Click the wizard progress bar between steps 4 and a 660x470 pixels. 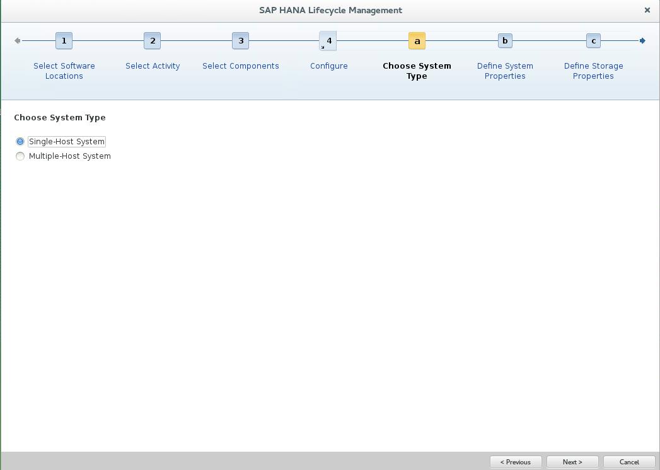pyautogui.click(x=373, y=40)
